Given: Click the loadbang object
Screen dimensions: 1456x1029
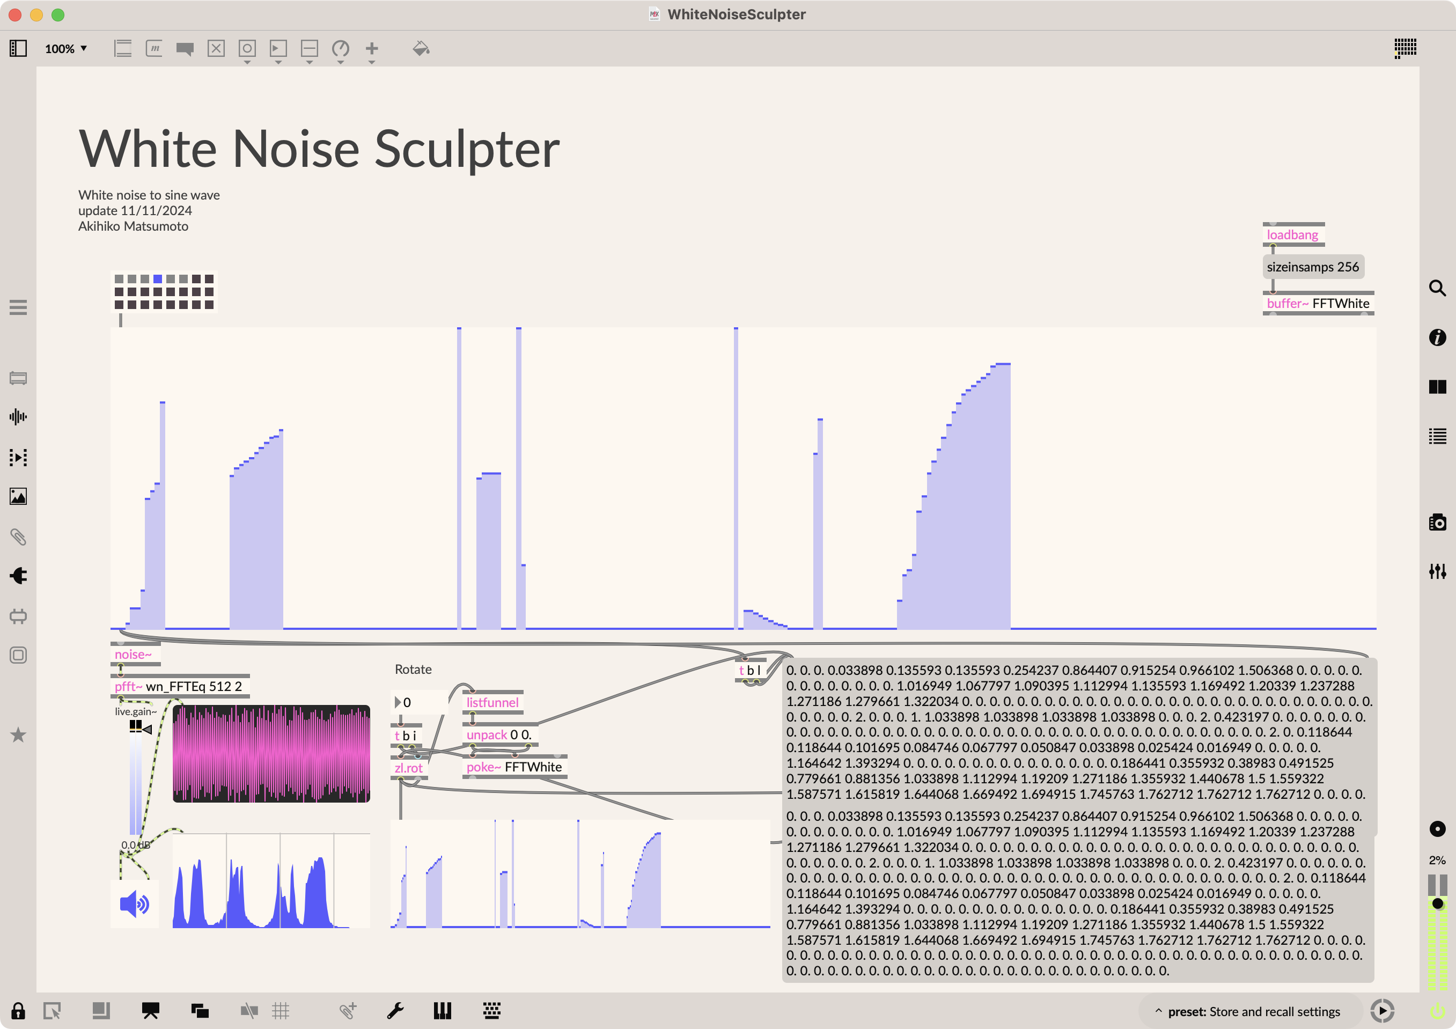Looking at the screenshot, I should coord(1292,234).
